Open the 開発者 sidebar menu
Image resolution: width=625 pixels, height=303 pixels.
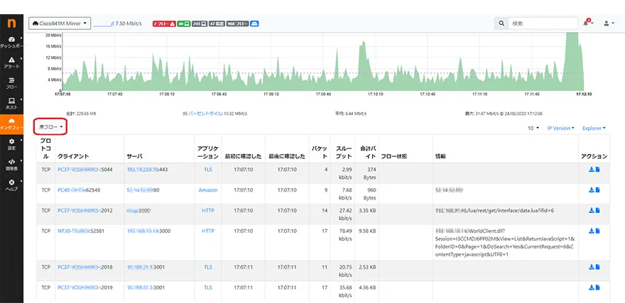[11, 165]
